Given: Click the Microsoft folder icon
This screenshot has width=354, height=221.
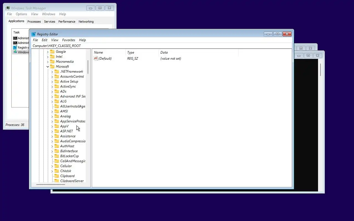Looking at the screenshot, I should coord(52,67).
